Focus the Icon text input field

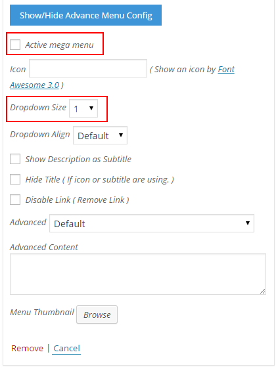88,68
